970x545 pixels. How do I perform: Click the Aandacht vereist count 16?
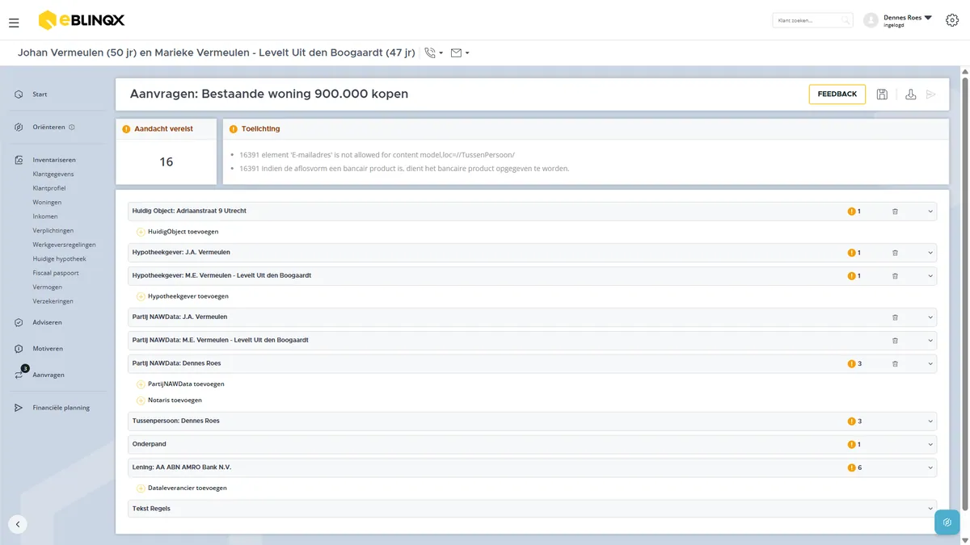point(167,162)
